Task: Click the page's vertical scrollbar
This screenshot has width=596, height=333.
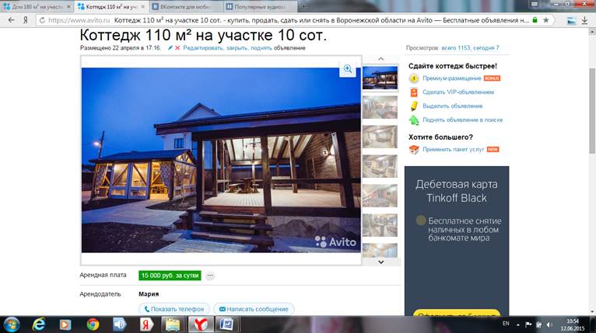Action: (592, 171)
